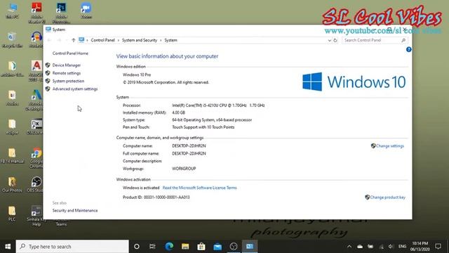Open System protection link

[x=68, y=82]
